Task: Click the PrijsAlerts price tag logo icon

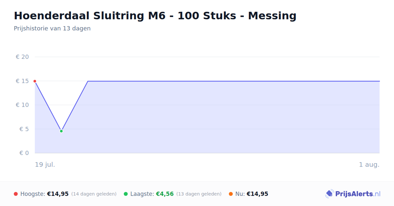Action: [x=329, y=194]
